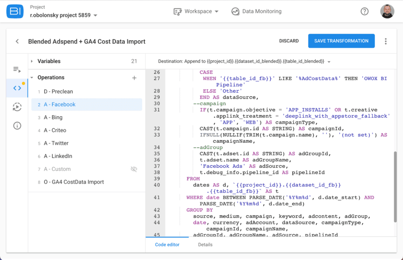Add a new operation with plus icon

134,78
